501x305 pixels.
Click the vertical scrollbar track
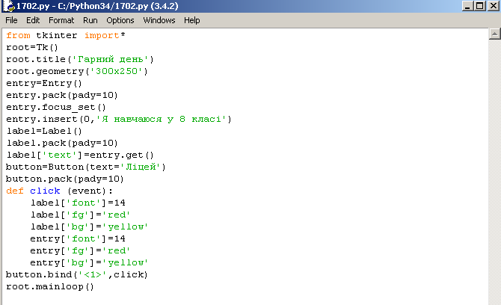(x=494, y=173)
